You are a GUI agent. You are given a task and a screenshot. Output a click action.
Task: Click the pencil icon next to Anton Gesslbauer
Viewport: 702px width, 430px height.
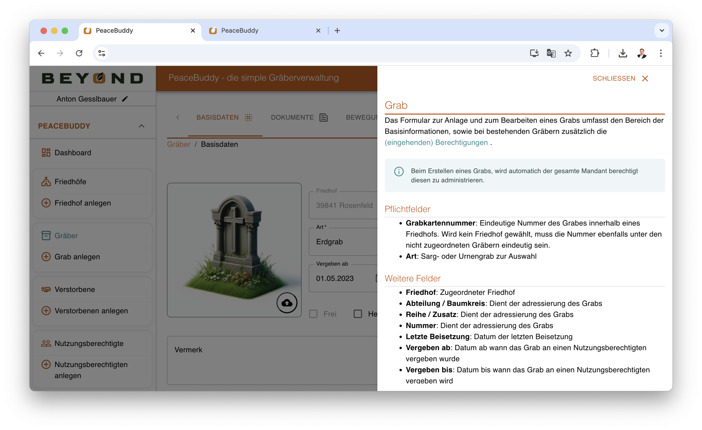[125, 99]
